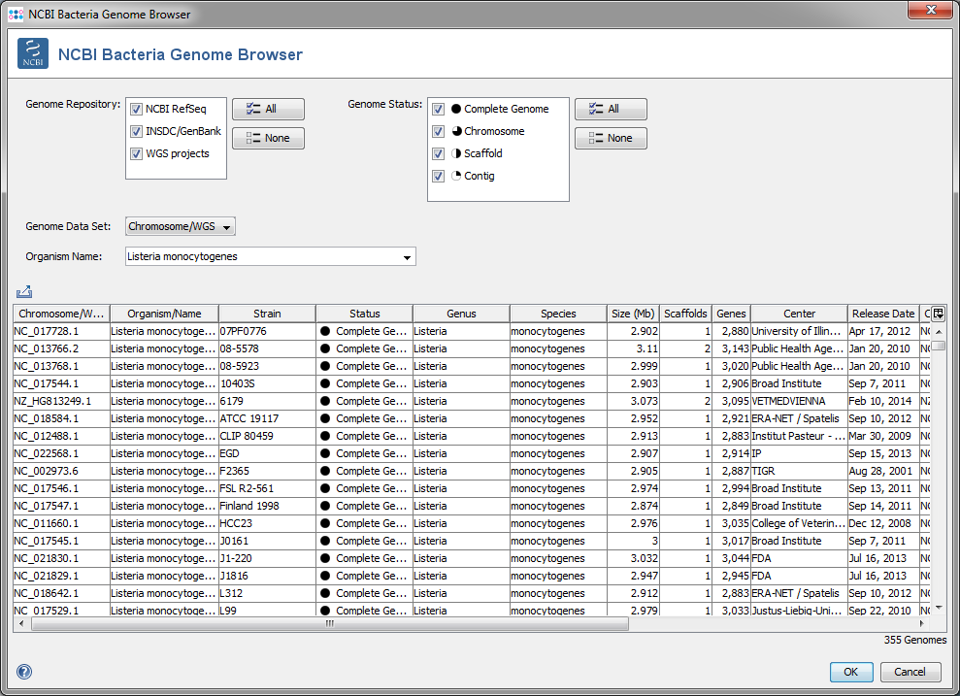
Task: Click the NCBI logo icon
Action: (x=33, y=53)
